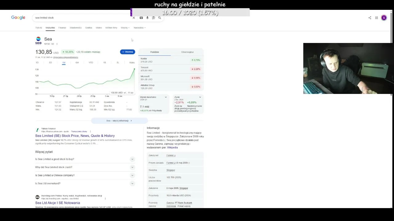Select the 1R chart range
This screenshot has height=221, width=394.
pos(104,63)
